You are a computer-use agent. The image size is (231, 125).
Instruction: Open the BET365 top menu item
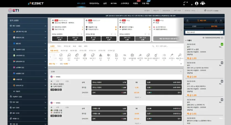(114, 3)
